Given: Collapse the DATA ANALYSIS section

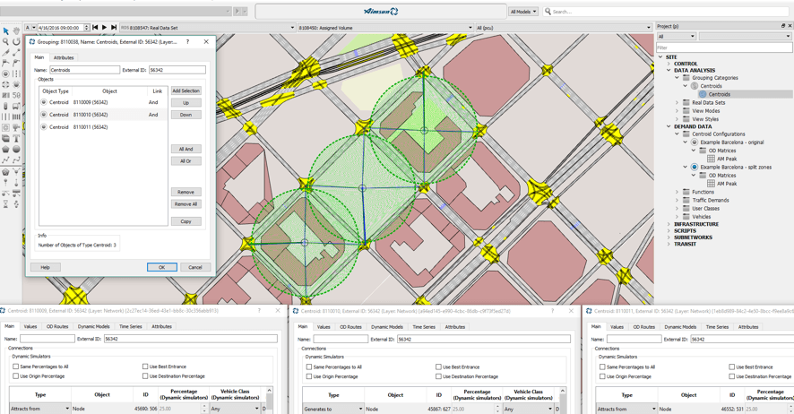Looking at the screenshot, I should pos(669,71).
